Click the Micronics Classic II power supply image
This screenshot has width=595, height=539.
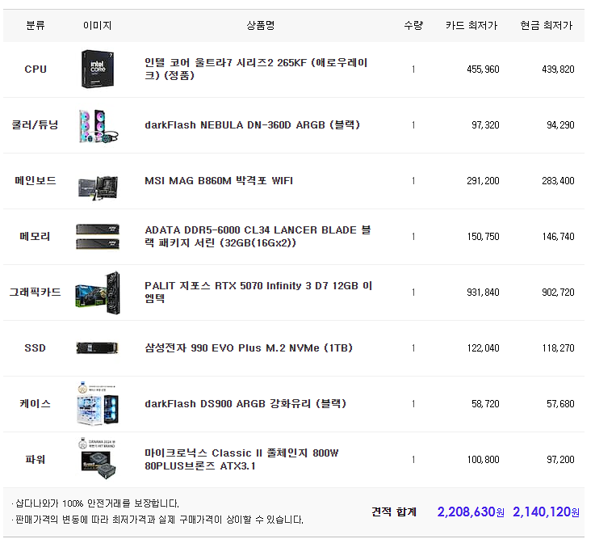[x=98, y=459]
